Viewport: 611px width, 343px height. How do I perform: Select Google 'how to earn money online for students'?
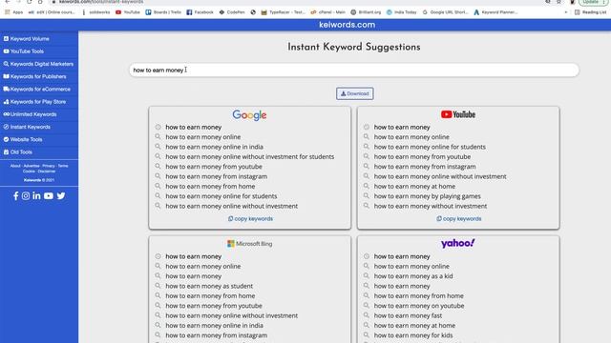tap(221, 196)
